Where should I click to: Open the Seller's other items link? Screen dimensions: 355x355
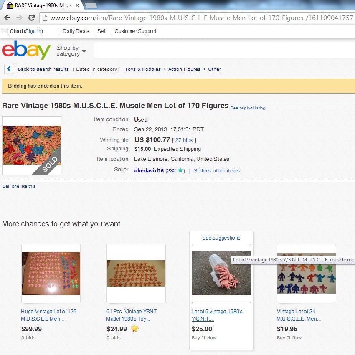[216, 171]
